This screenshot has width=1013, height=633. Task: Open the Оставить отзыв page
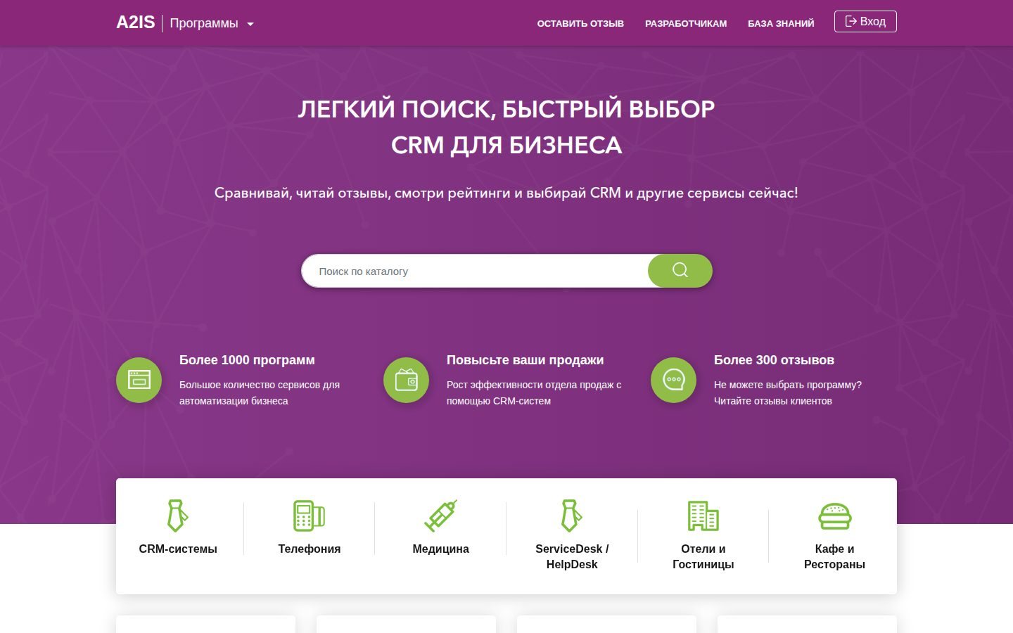[x=580, y=23]
